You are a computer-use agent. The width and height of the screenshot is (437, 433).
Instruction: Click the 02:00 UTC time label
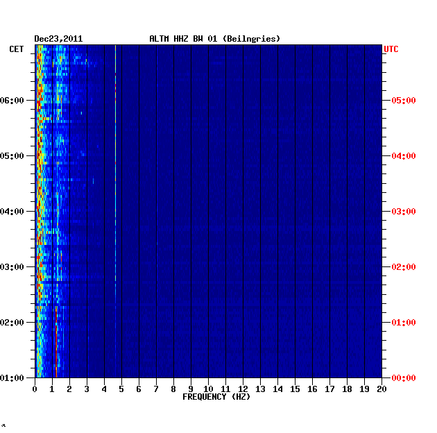coord(404,267)
